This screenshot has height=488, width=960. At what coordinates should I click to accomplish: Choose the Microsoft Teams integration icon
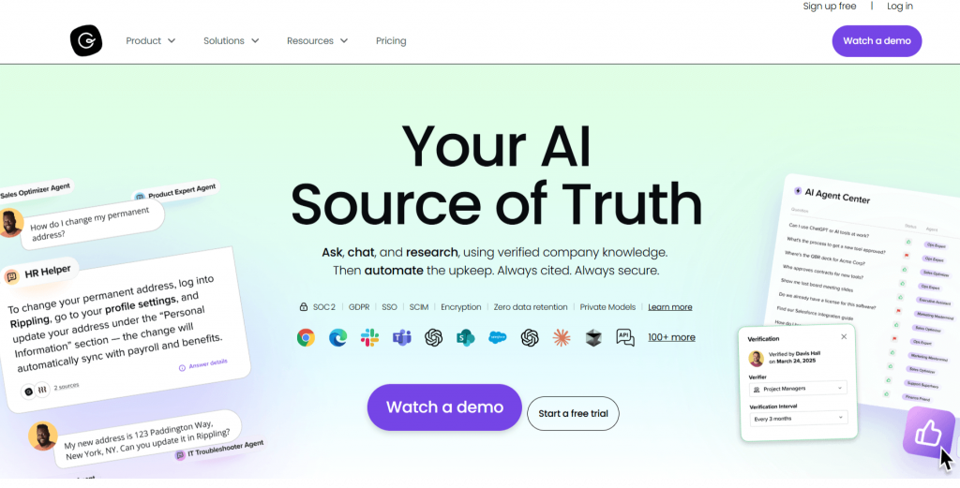click(401, 337)
